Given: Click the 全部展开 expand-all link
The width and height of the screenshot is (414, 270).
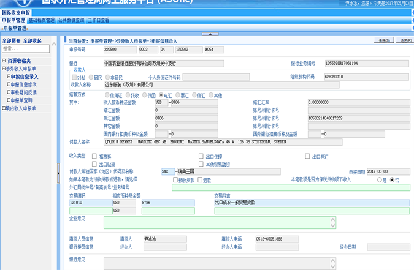Looking at the screenshot, I should pyautogui.click(x=11, y=41).
